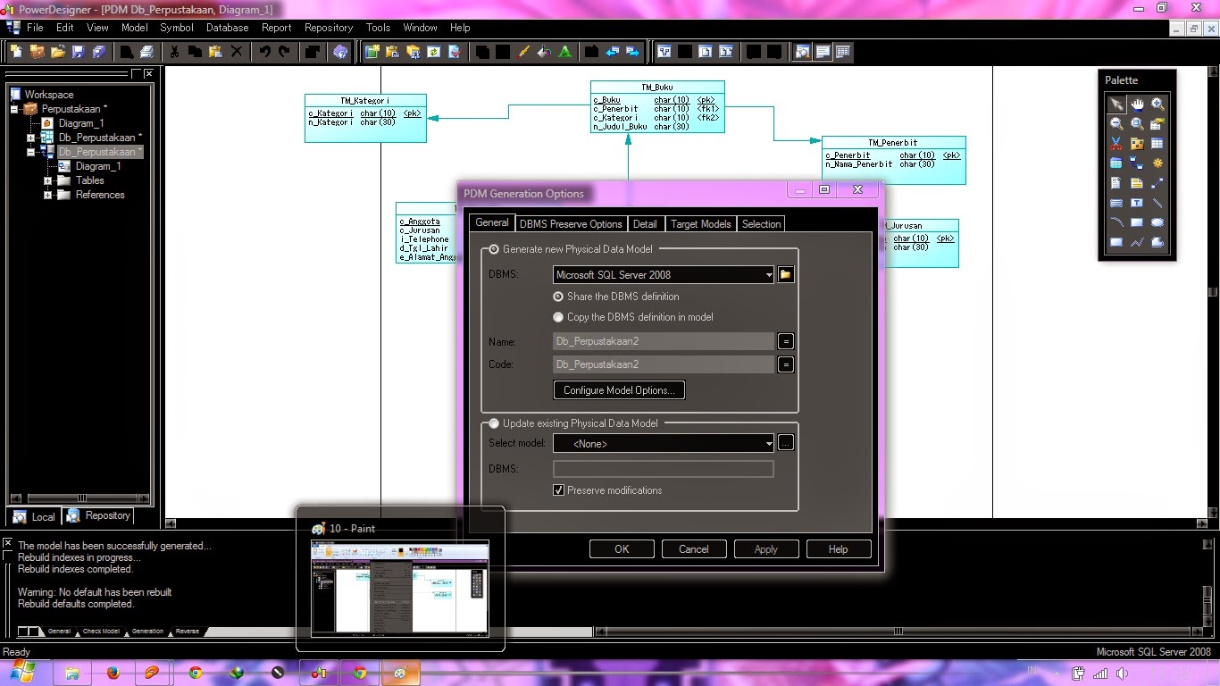This screenshot has height=686, width=1220.
Task: Select Copy the DBMS definition in model
Action: tap(558, 317)
